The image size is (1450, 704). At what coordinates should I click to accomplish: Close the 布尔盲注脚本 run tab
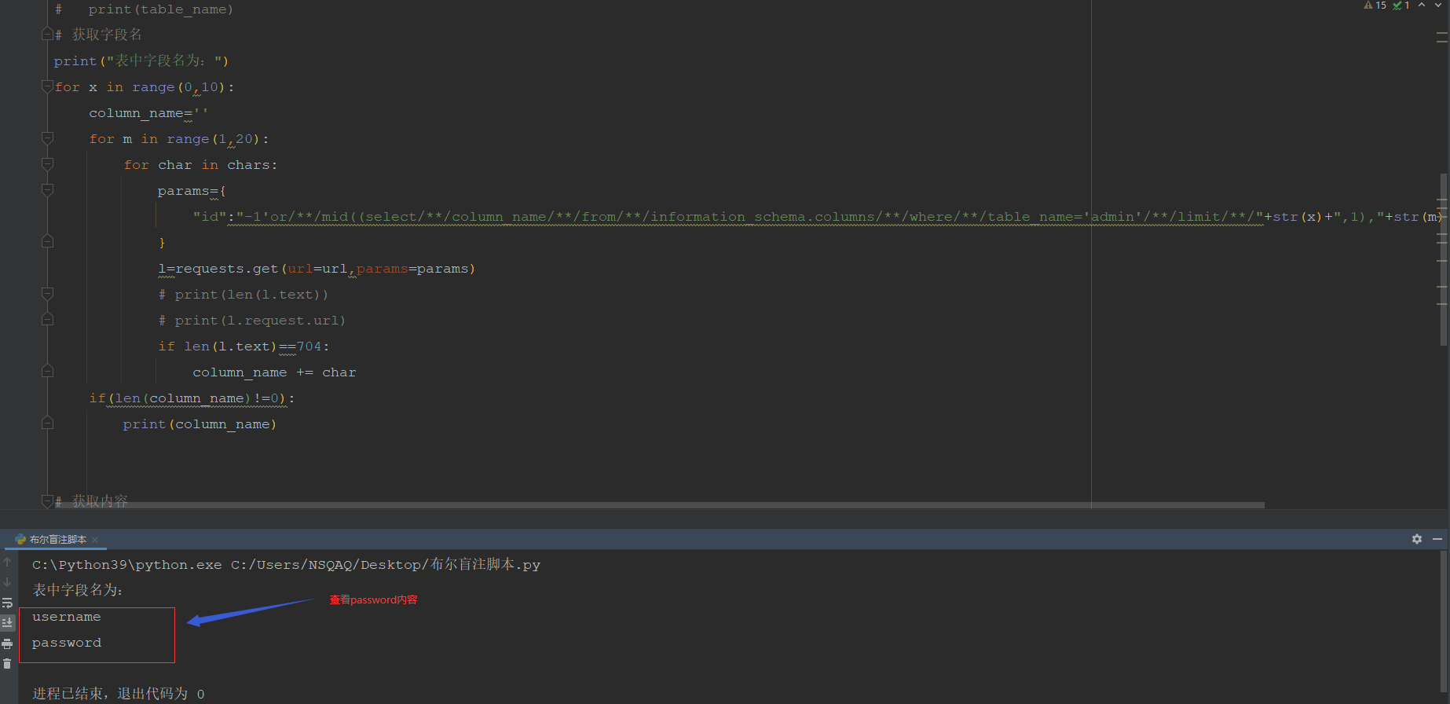pyautogui.click(x=95, y=540)
